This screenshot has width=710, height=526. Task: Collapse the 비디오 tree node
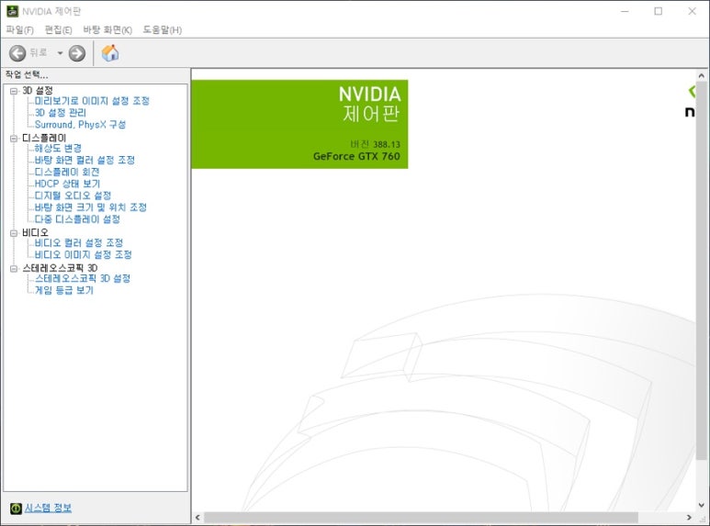point(14,232)
